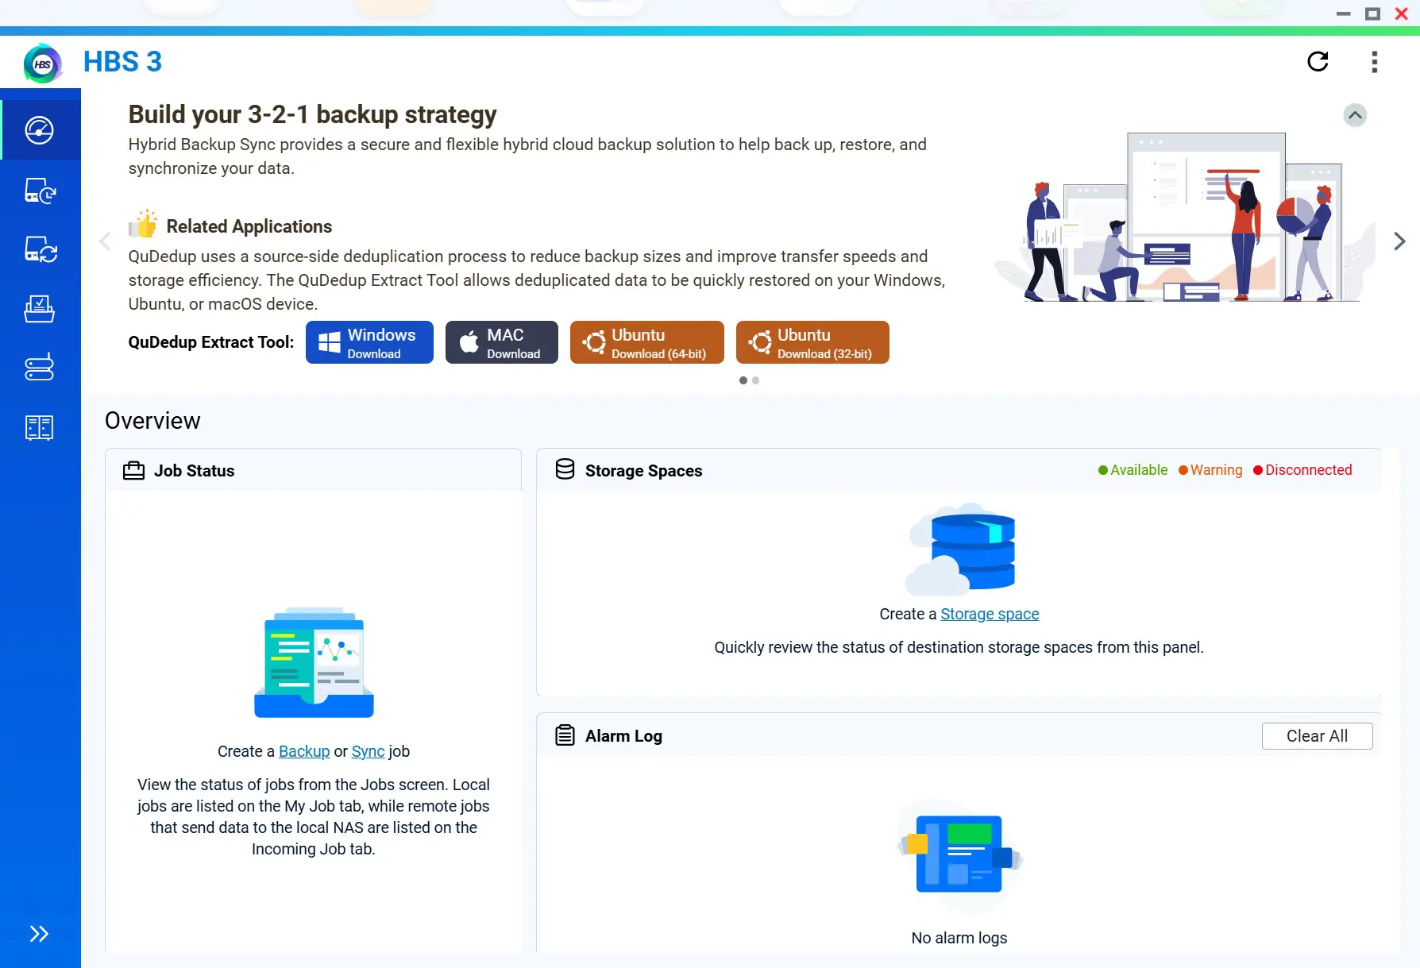This screenshot has width=1420, height=968.
Task: Click the job status folder illustration
Action: click(314, 663)
